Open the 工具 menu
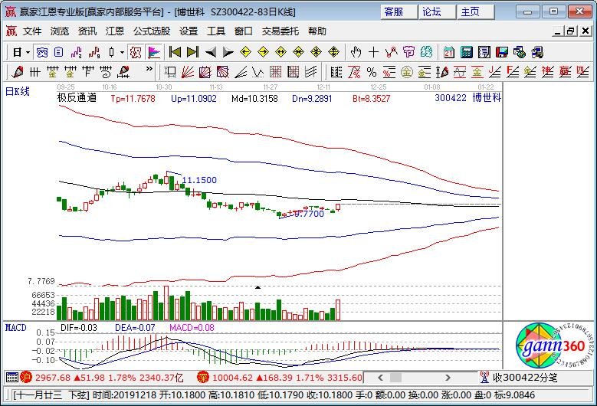 point(216,31)
